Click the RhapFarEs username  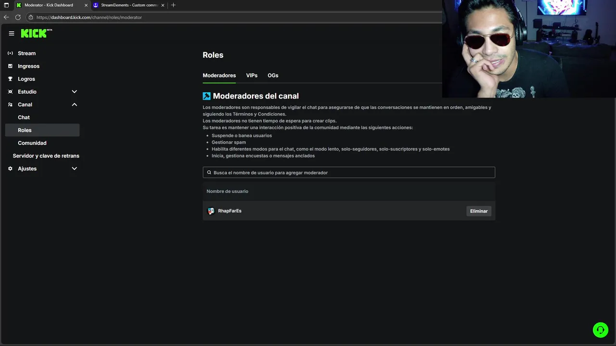point(230,211)
